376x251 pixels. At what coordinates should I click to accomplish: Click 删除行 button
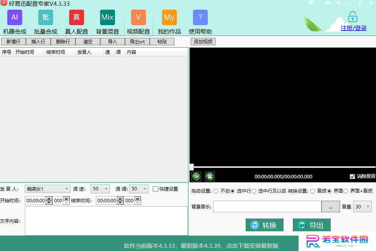63,42
